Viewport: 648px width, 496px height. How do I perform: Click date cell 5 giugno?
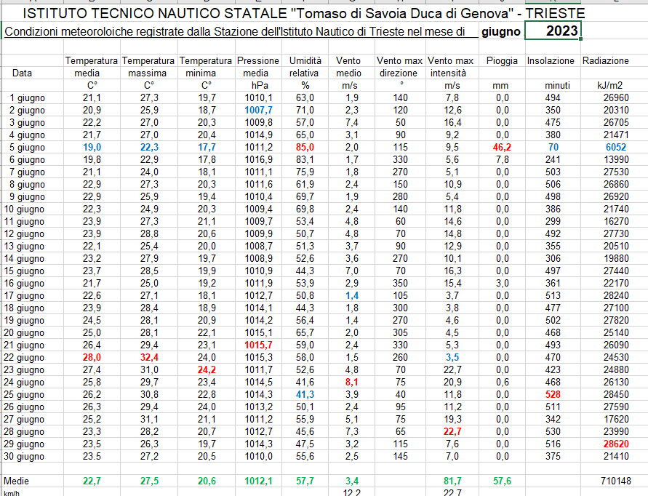click(28, 148)
